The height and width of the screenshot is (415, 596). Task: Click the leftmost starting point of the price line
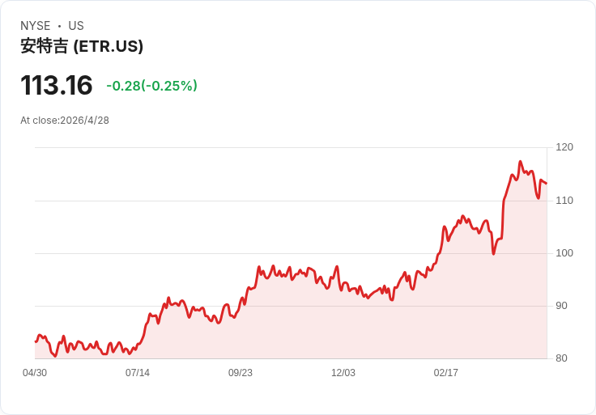(35, 341)
